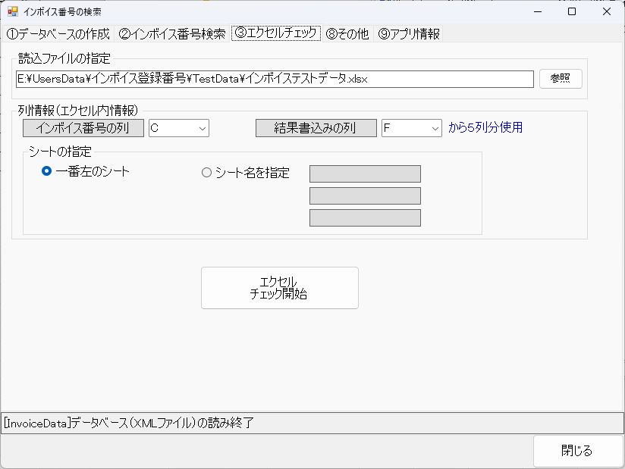Click the 閉じる button
The image size is (625, 469).
coord(577,451)
